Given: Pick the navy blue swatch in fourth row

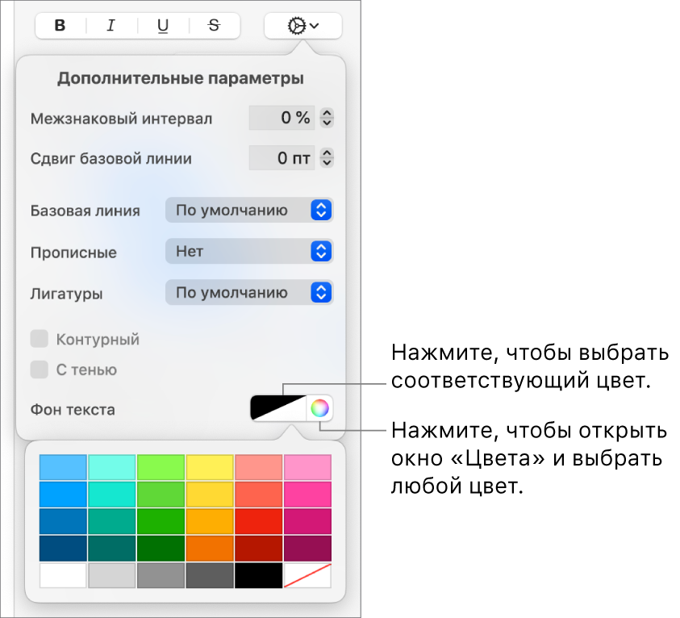Looking at the screenshot, I should (63, 548).
